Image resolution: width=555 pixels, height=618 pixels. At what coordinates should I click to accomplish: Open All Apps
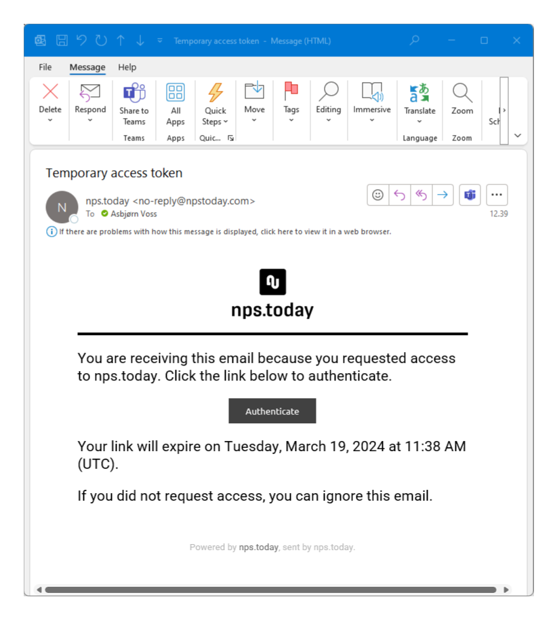pyautogui.click(x=175, y=102)
